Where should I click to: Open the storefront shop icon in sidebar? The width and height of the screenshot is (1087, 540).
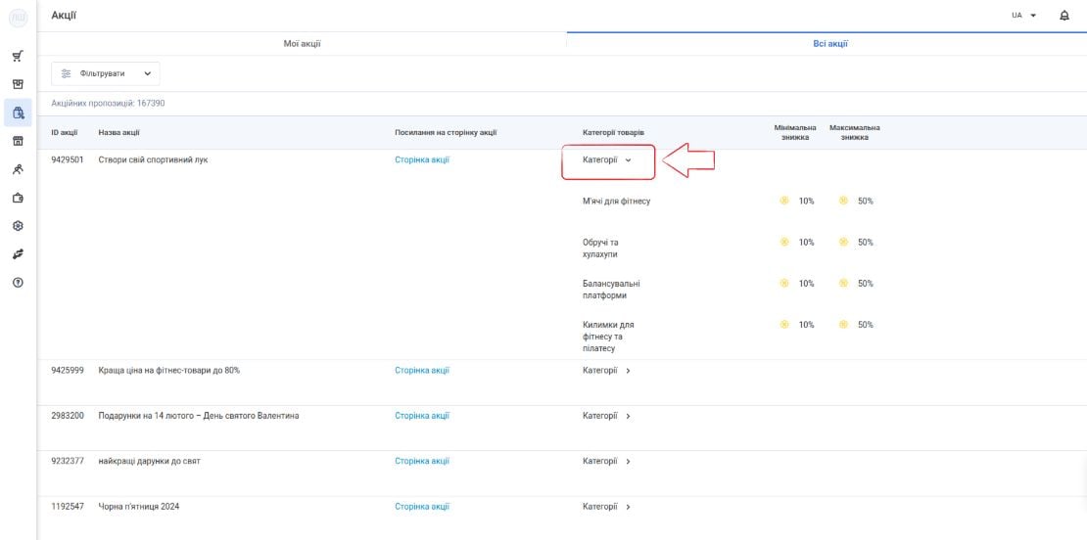(x=18, y=141)
